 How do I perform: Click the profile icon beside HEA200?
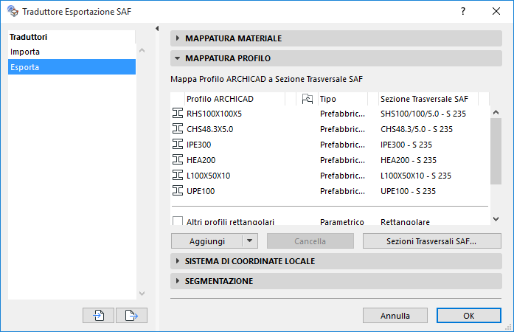178,160
